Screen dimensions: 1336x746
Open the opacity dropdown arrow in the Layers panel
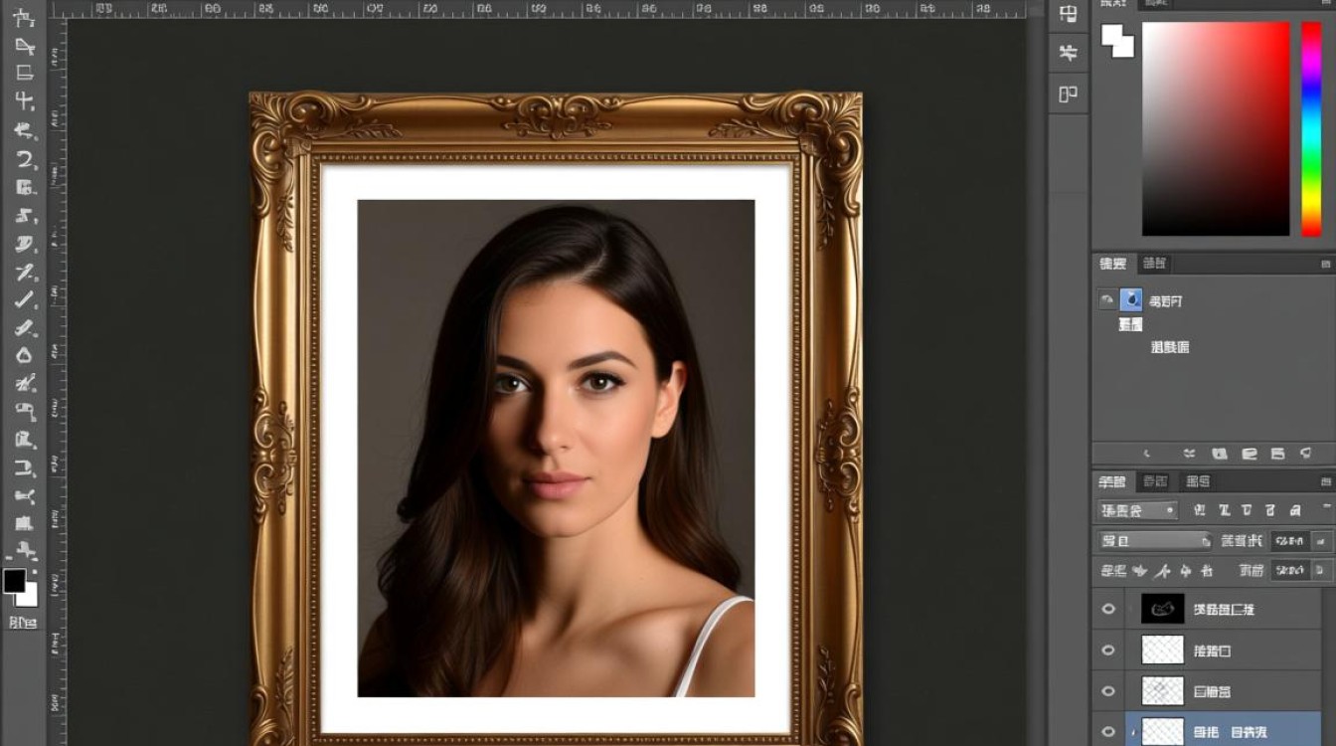pyautogui.click(x=1321, y=541)
